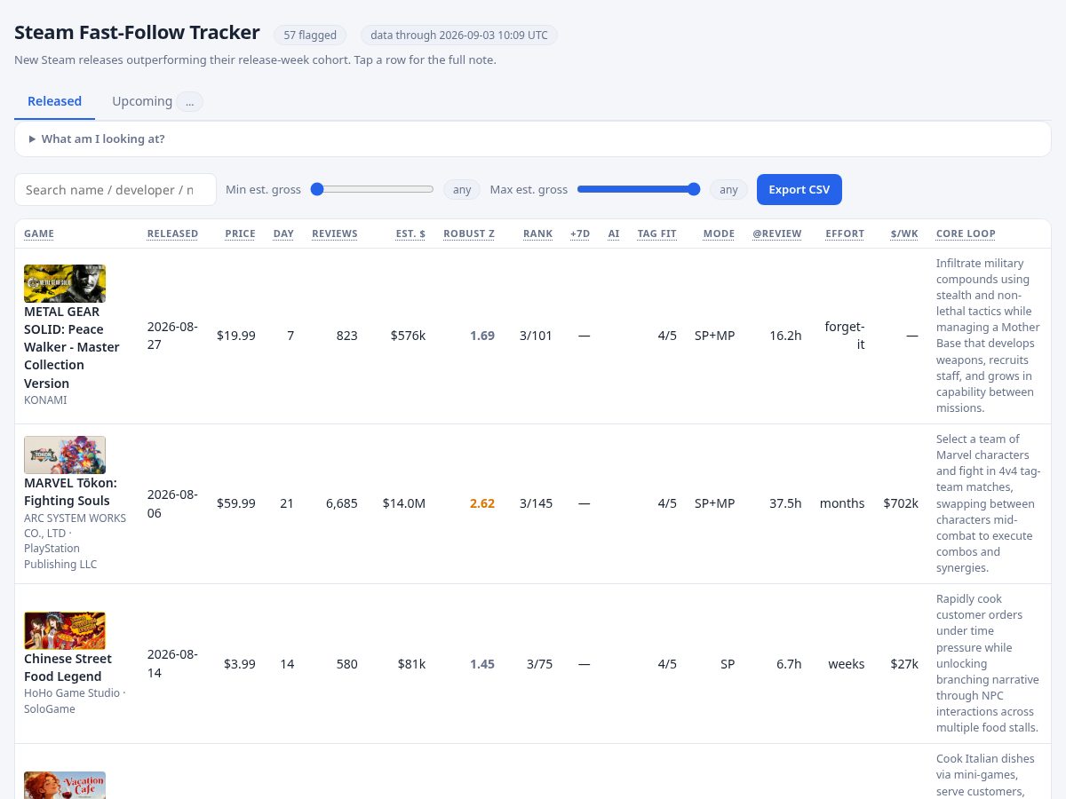Open the Chinese Street Food Legend thumbnail
The image size is (1066, 799).
coord(65,630)
